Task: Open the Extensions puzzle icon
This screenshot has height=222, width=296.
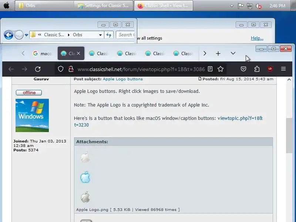Action: (x=257, y=69)
